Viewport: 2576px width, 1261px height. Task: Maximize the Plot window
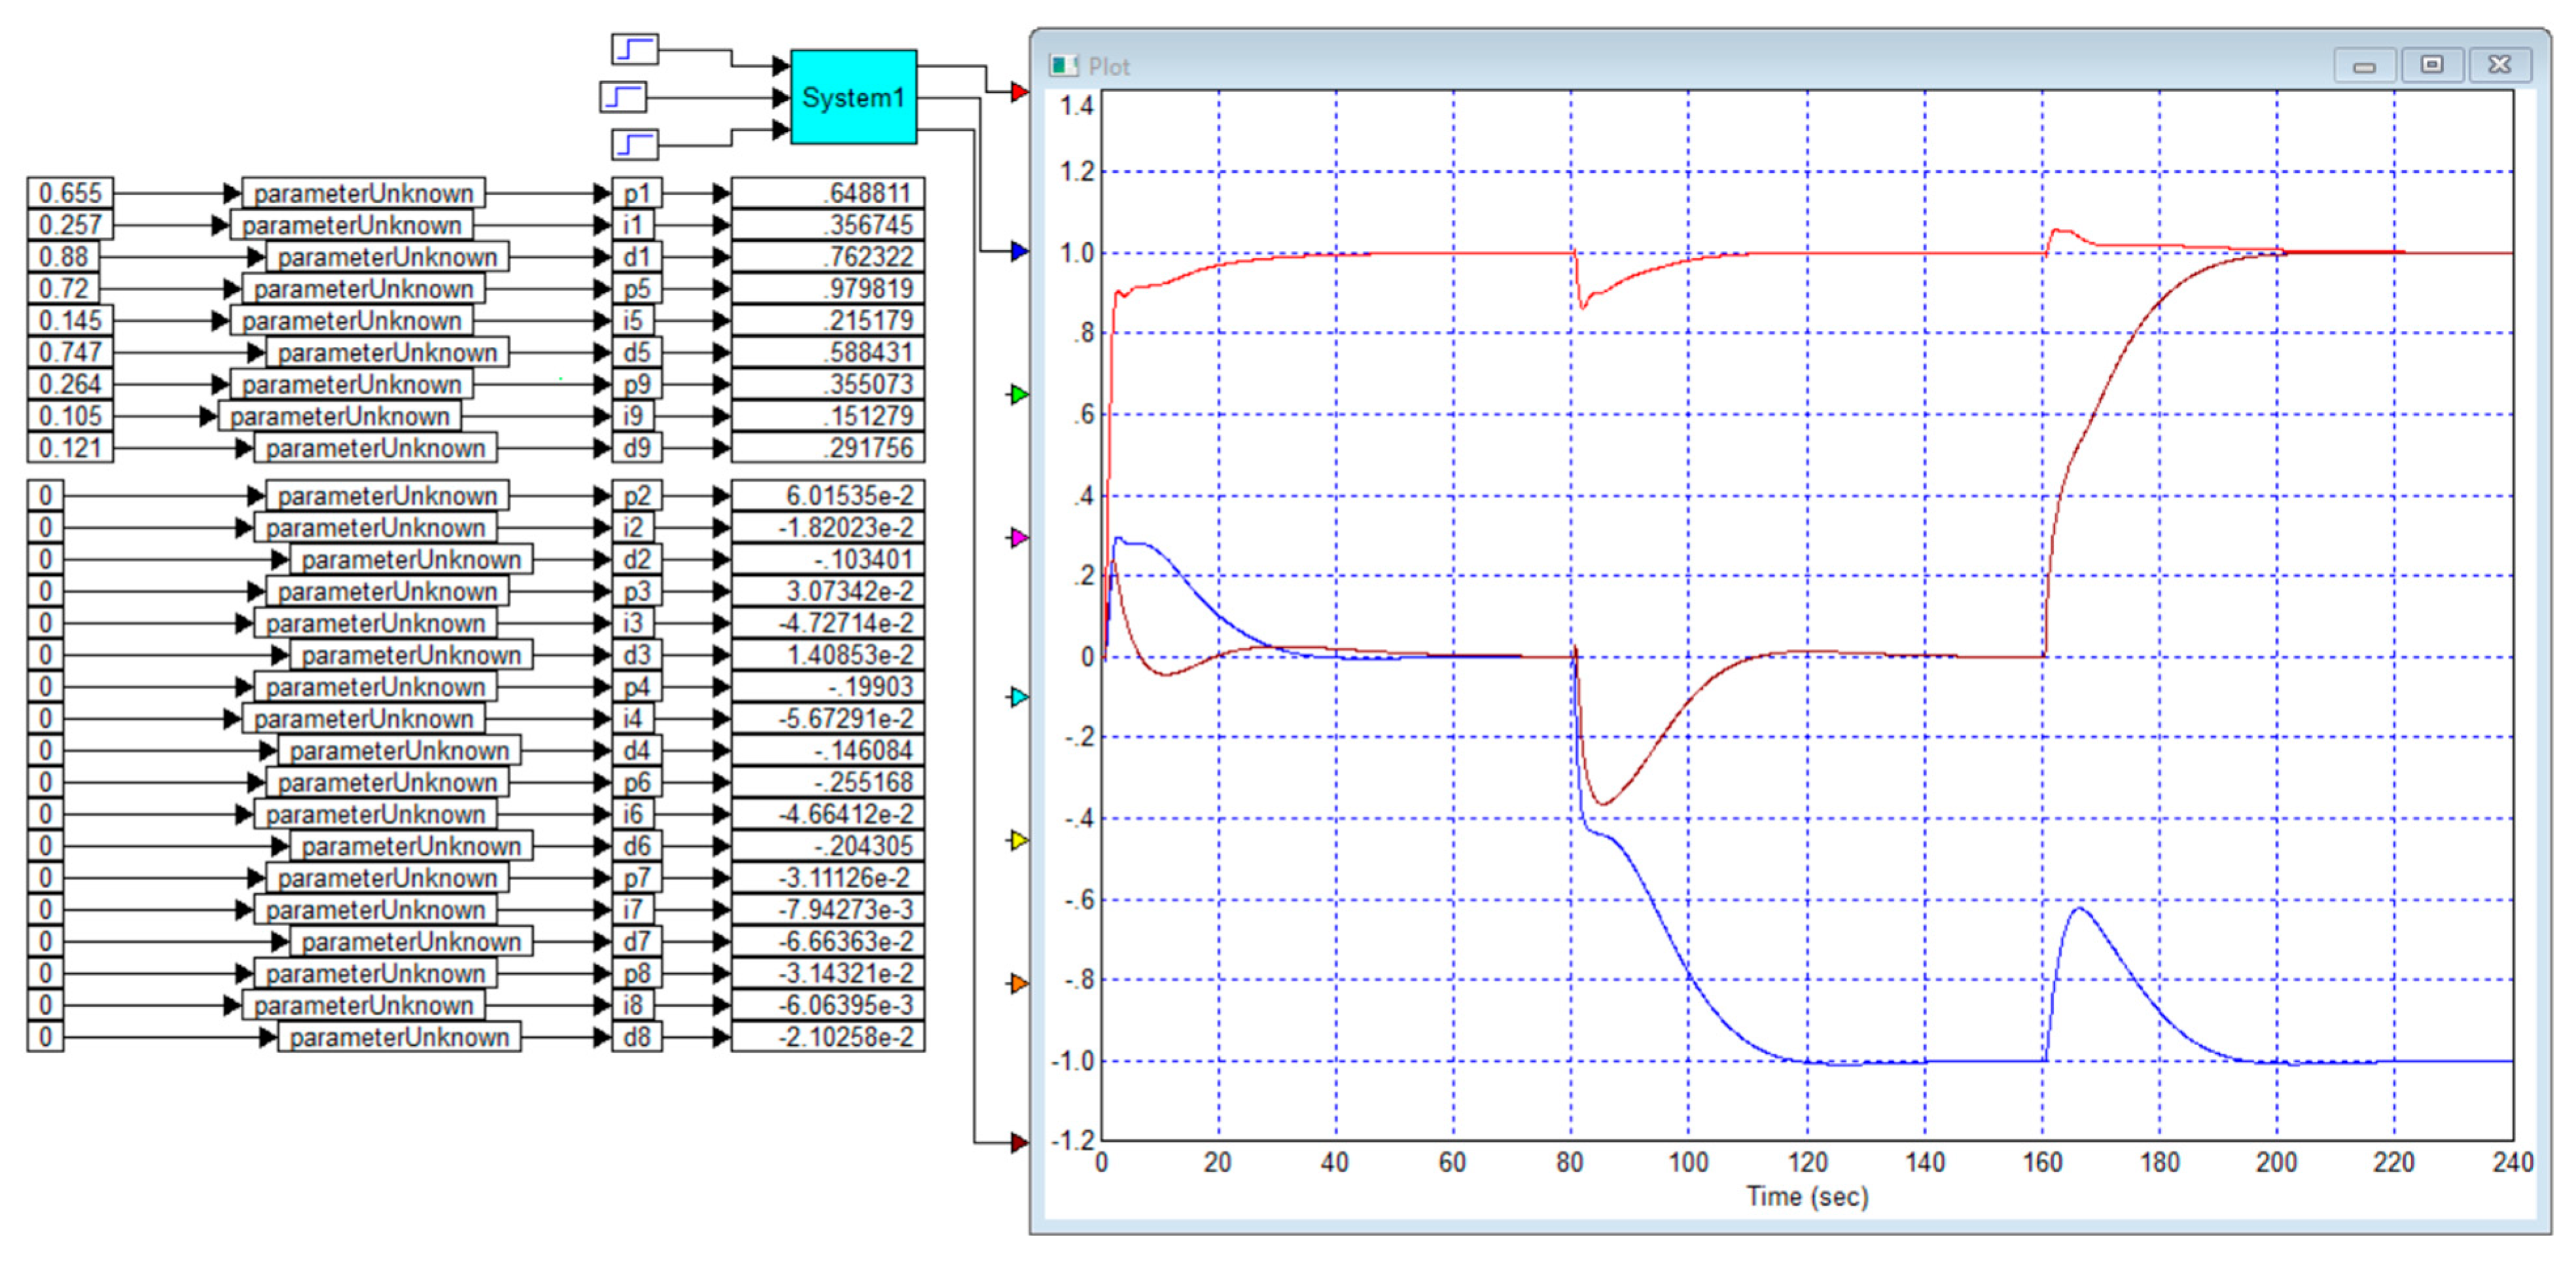click(x=2432, y=66)
